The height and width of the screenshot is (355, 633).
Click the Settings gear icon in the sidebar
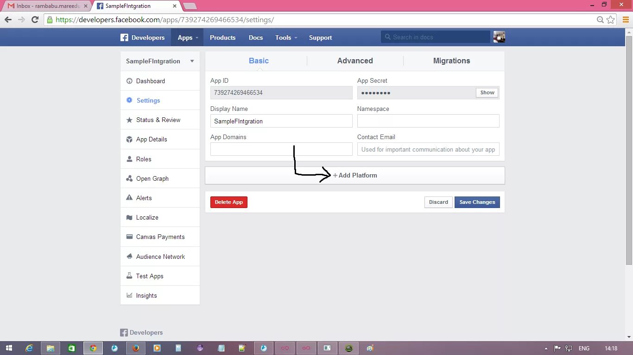coord(129,100)
